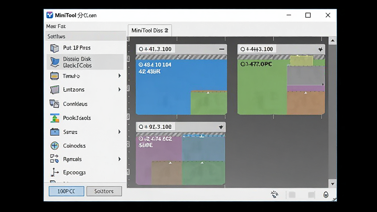Click the cube icon beside Put 1P Pires
The width and height of the screenshot is (377, 212).
[54, 48]
